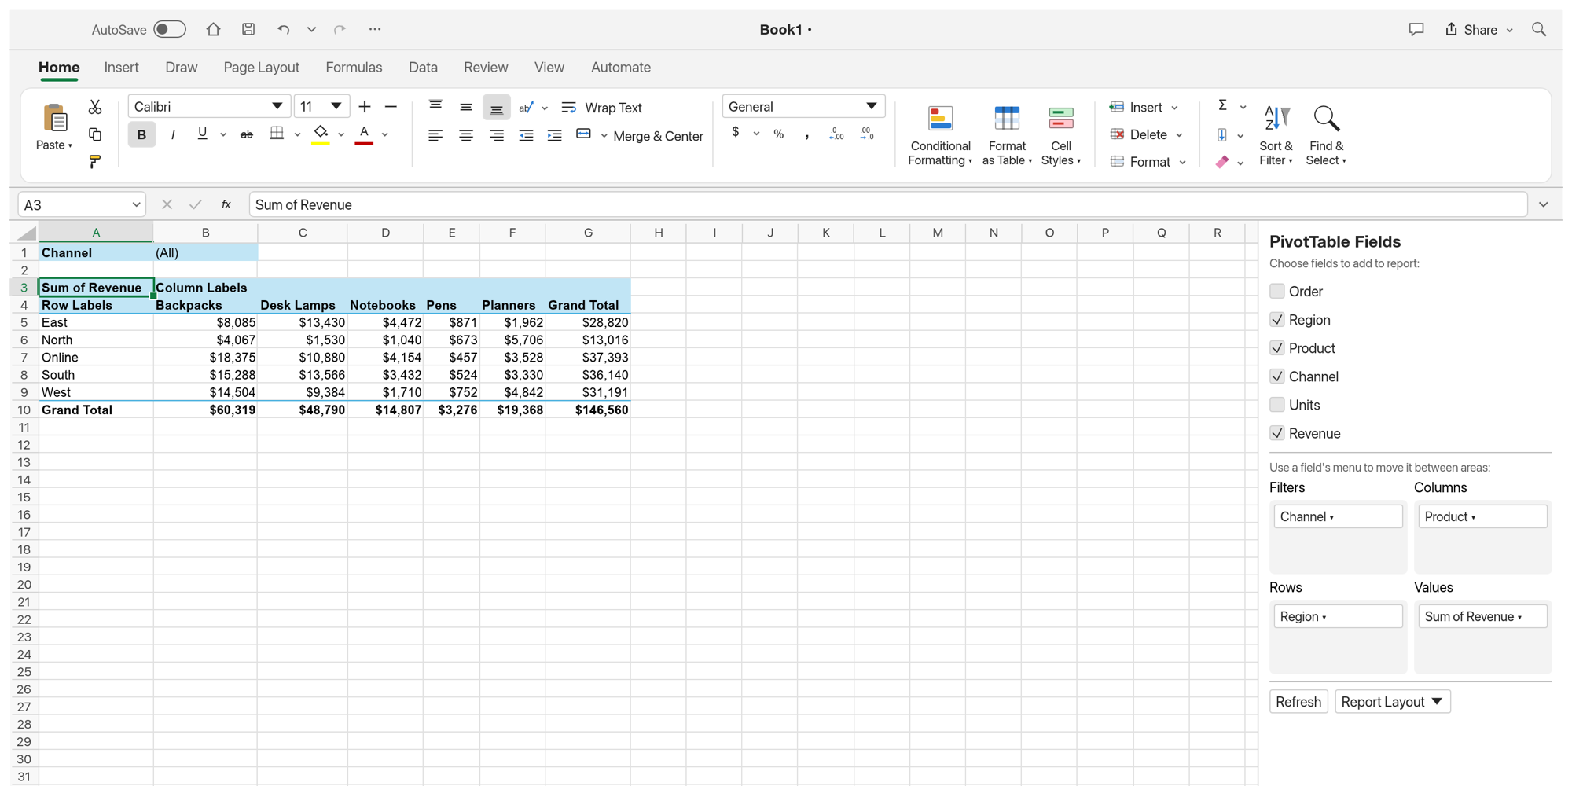Apply Strikethrough formatting
Image resolution: width=1572 pixels, height=786 pixels.
(x=247, y=134)
